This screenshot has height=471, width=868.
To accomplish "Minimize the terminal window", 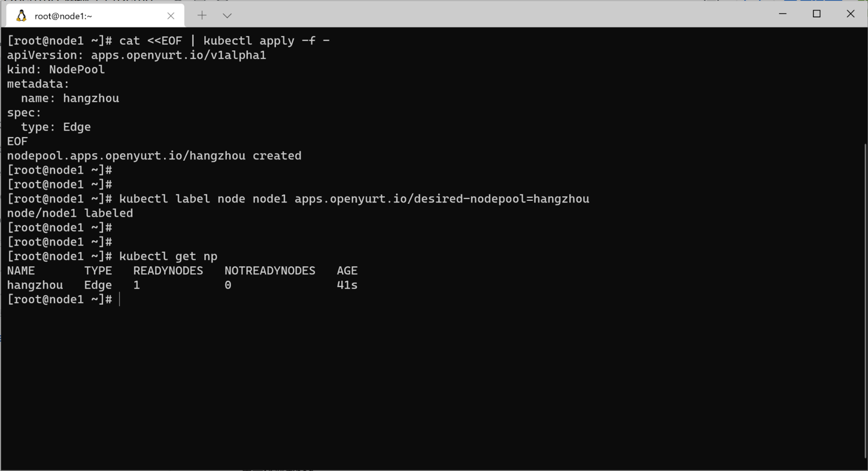I will [782, 14].
